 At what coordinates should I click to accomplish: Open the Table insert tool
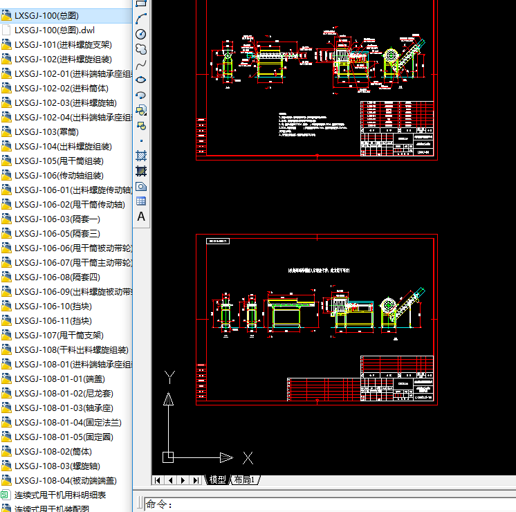point(141,201)
